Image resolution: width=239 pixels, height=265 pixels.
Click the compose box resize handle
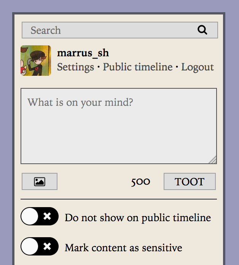tap(213, 160)
